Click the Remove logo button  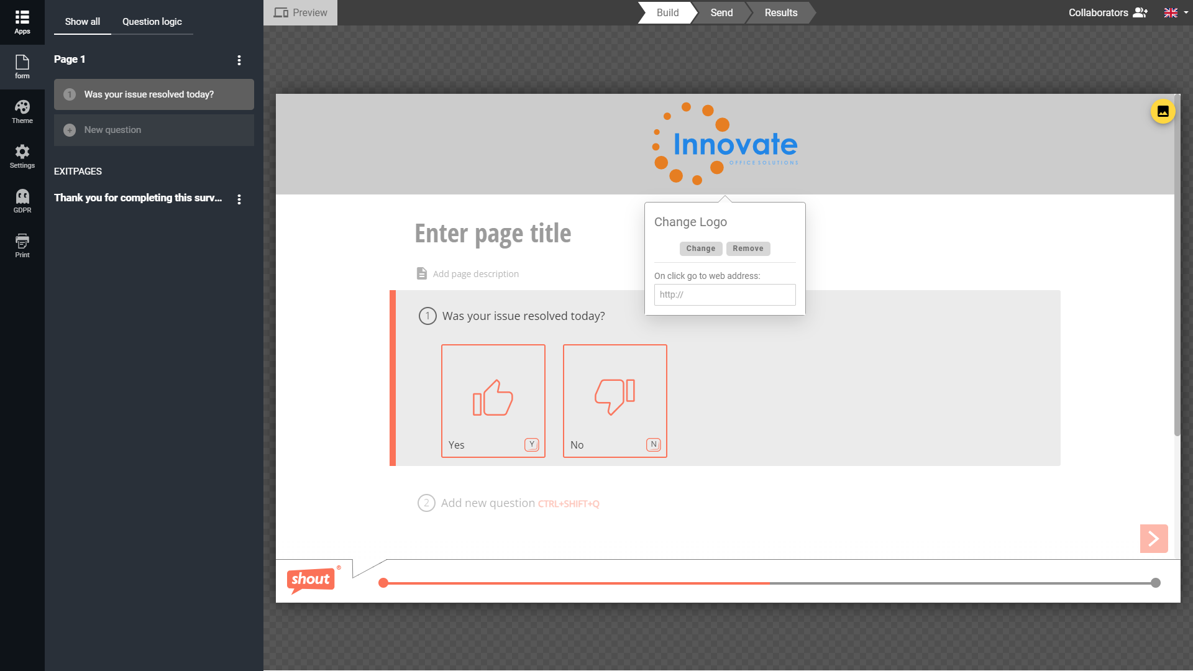click(748, 249)
